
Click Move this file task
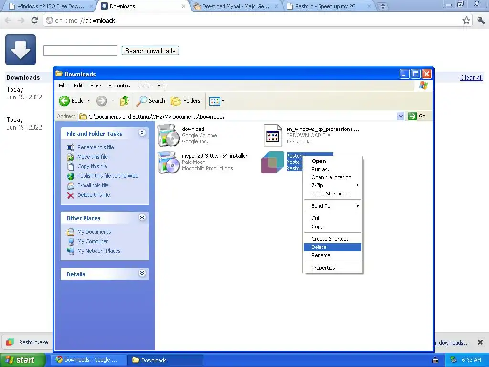[x=92, y=157]
